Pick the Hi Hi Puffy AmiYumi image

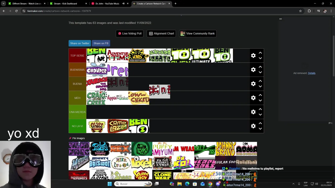coord(163,149)
